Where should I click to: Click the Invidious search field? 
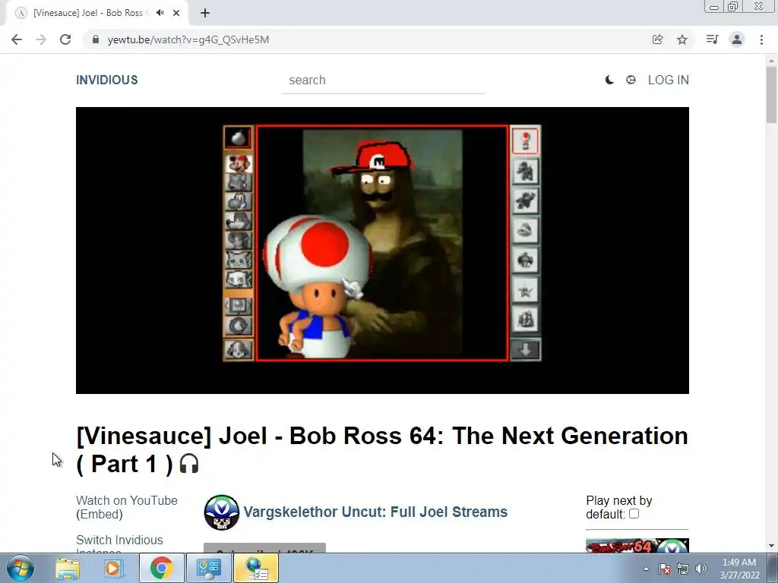[383, 80]
